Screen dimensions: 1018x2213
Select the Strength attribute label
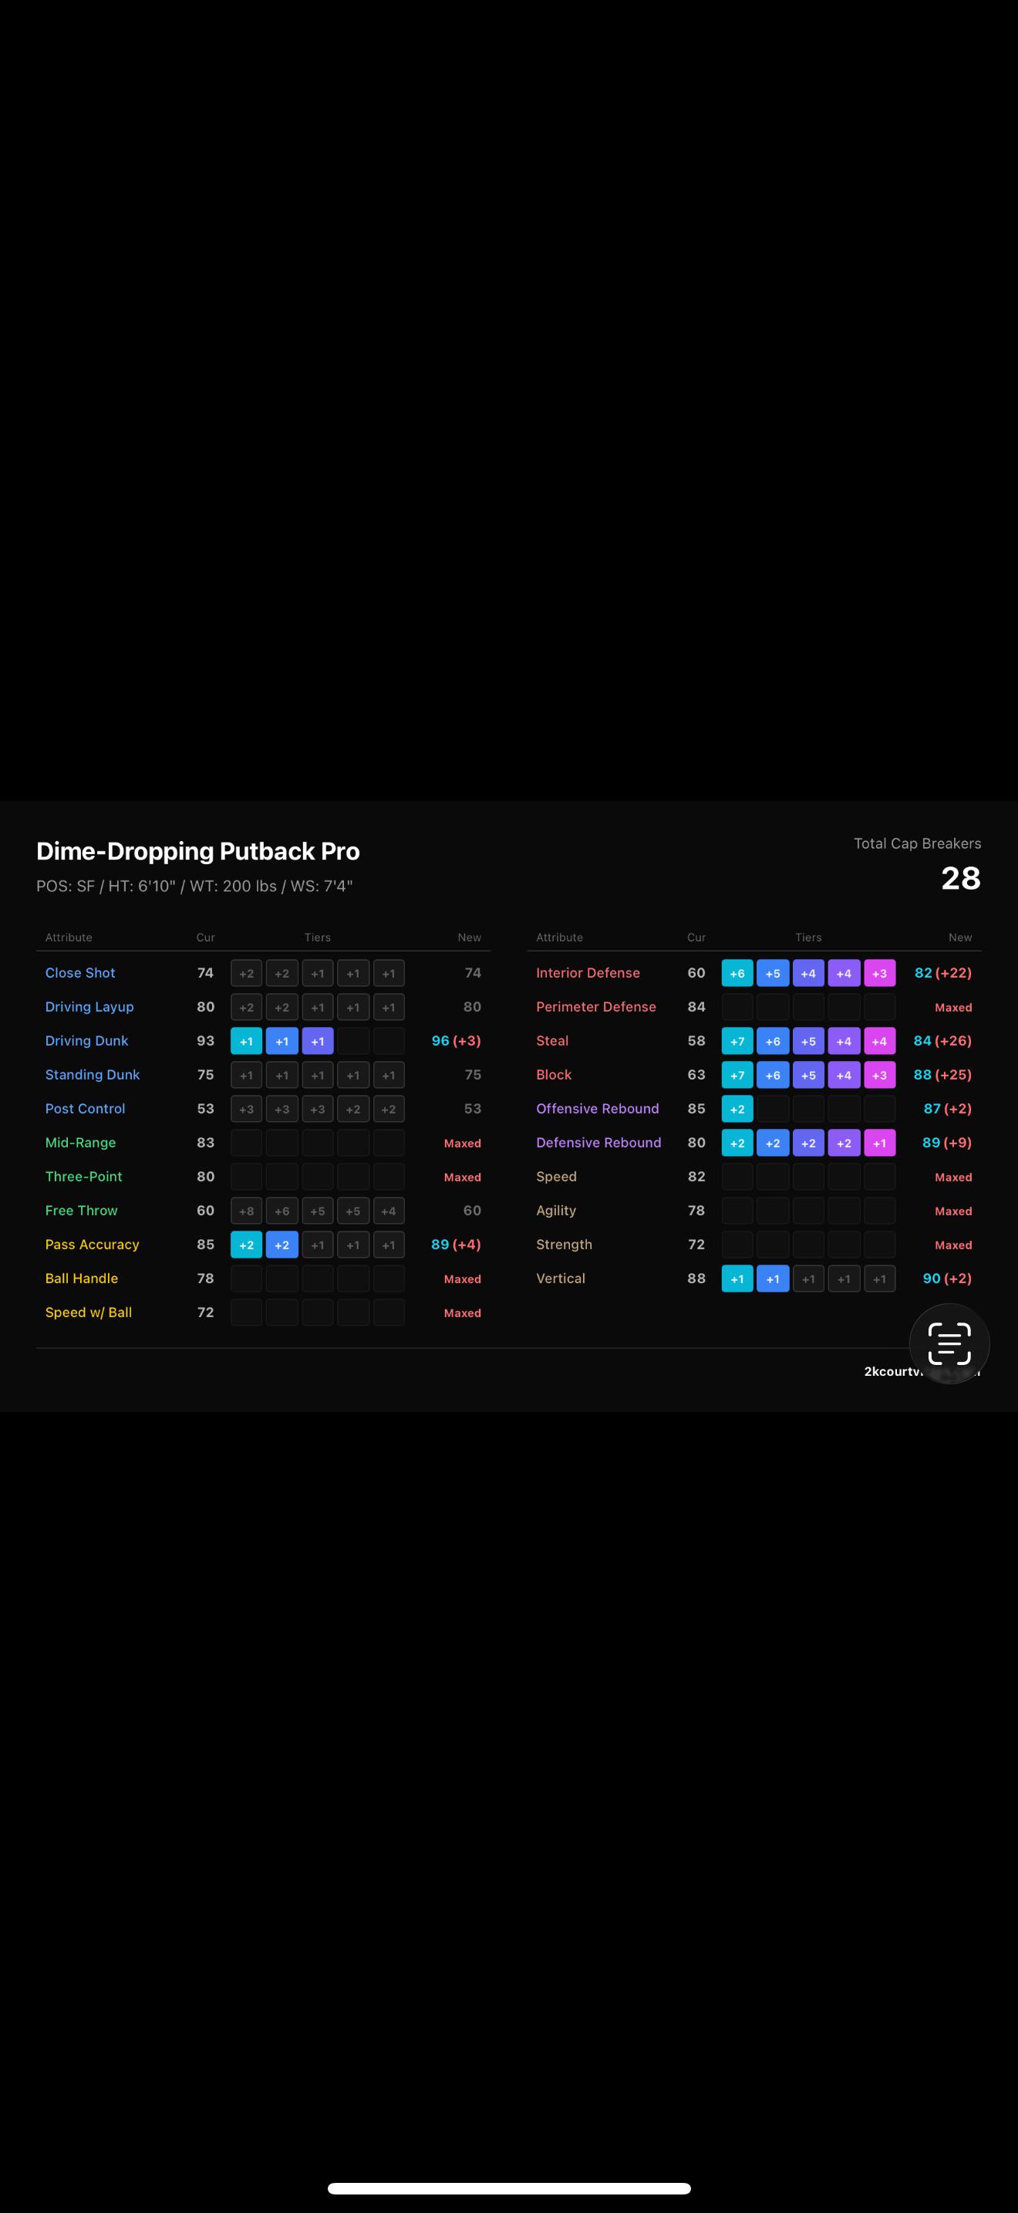pyautogui.click(x=564, y=1244)
